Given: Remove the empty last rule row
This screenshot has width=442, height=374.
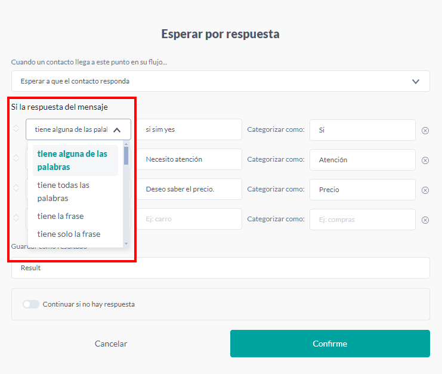Looking at the screenshot, I should [x=425, y=220].
